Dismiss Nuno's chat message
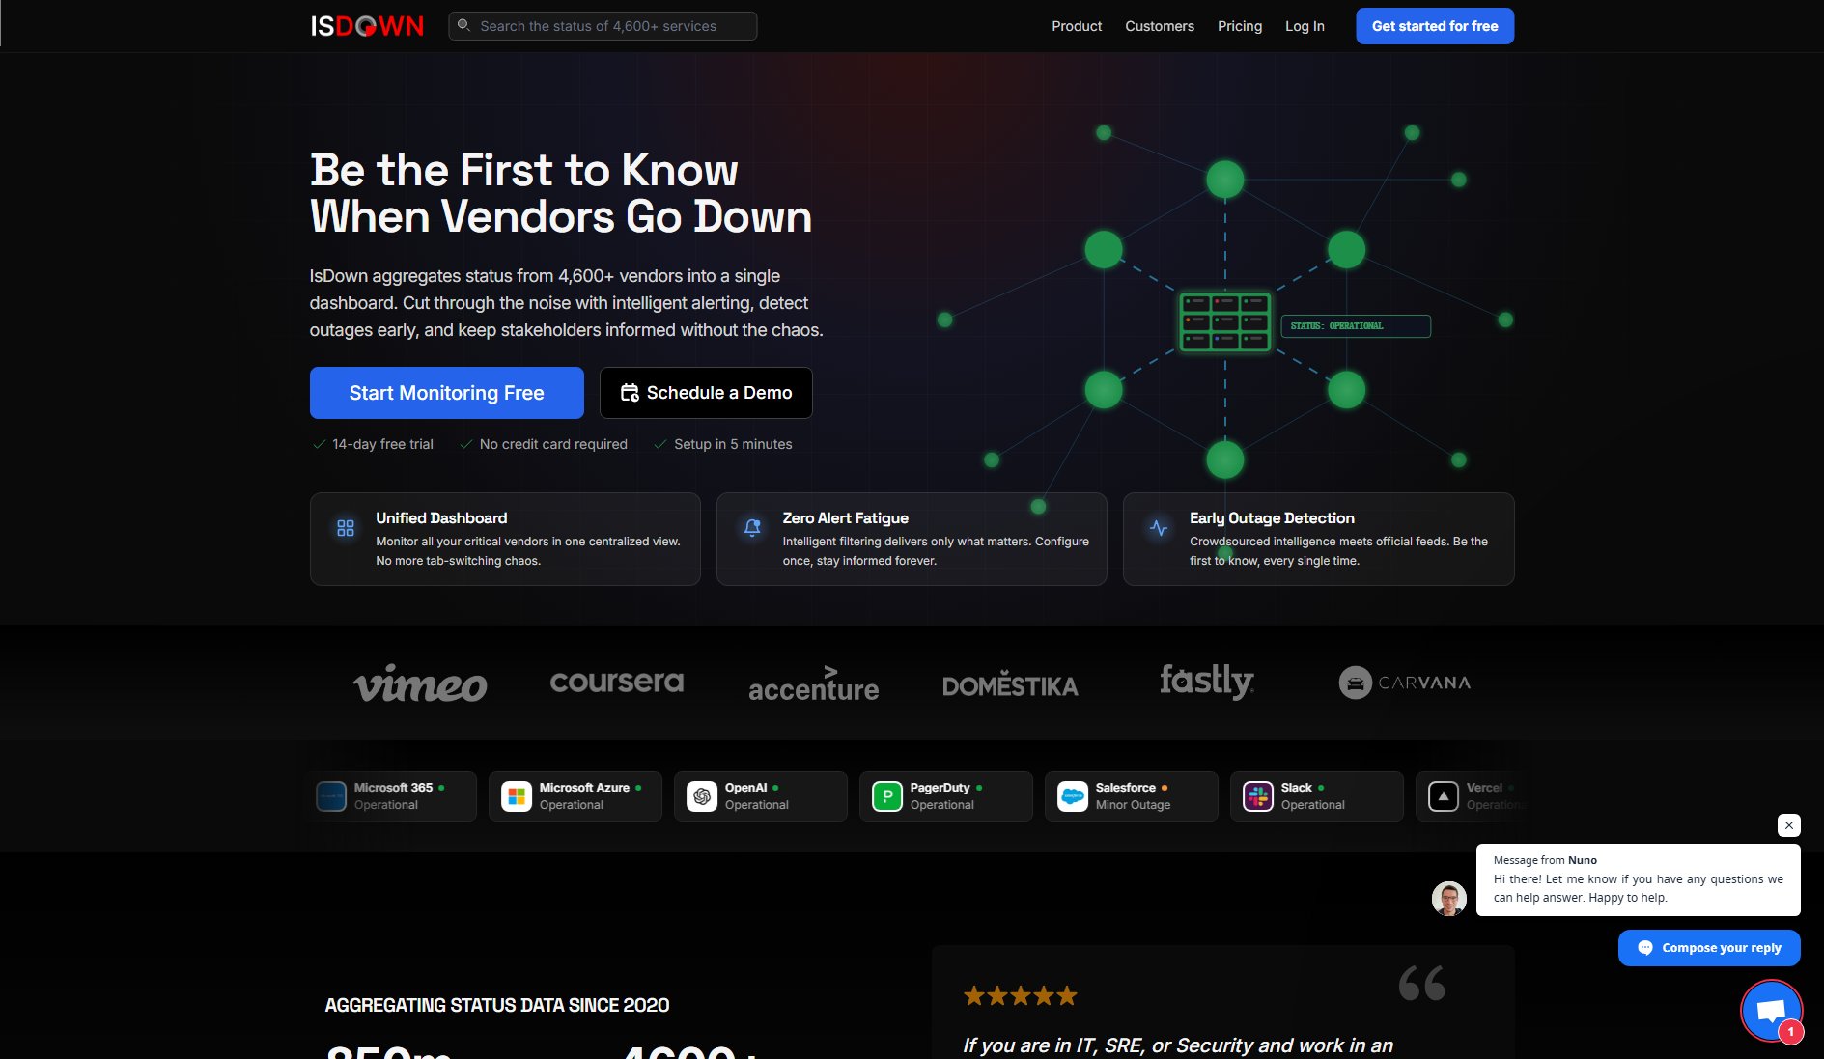This screenshot has width=1824, height=1059. [x=1788, y=825]
